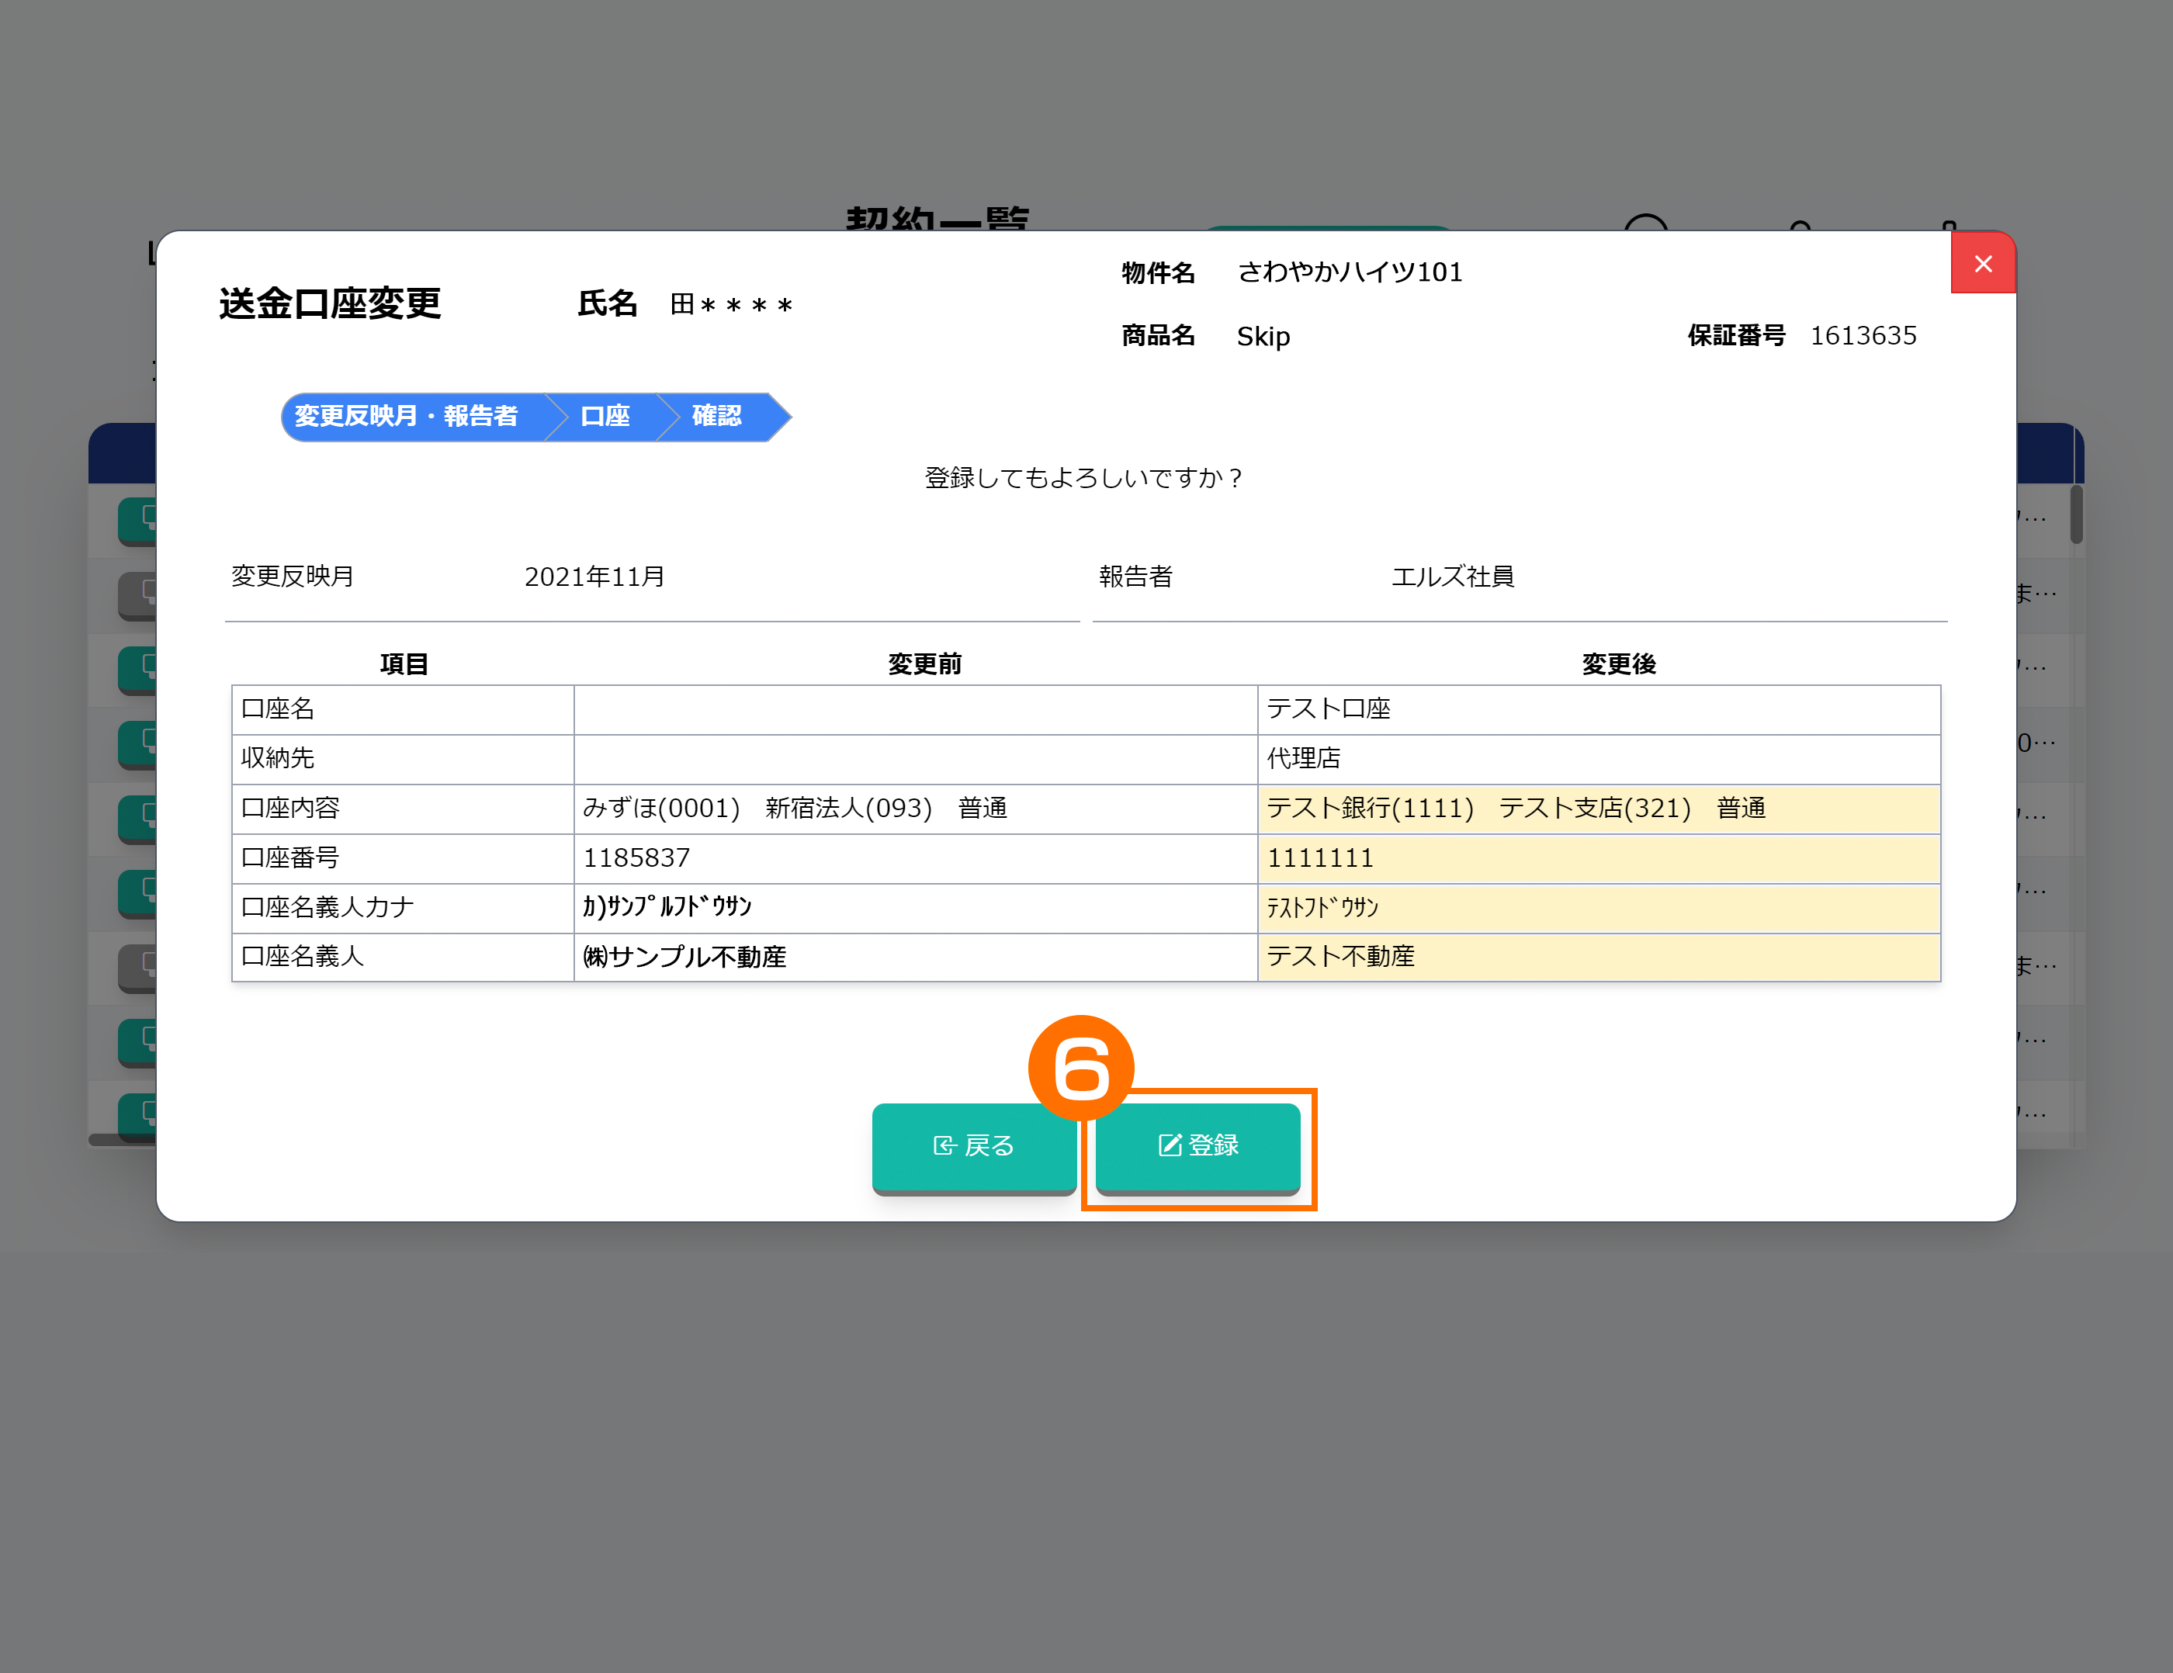This screenshot has width=2173, height=1673.
Task: Select the 変更反映月・報告者 step
Action: [x=406, y=416]
